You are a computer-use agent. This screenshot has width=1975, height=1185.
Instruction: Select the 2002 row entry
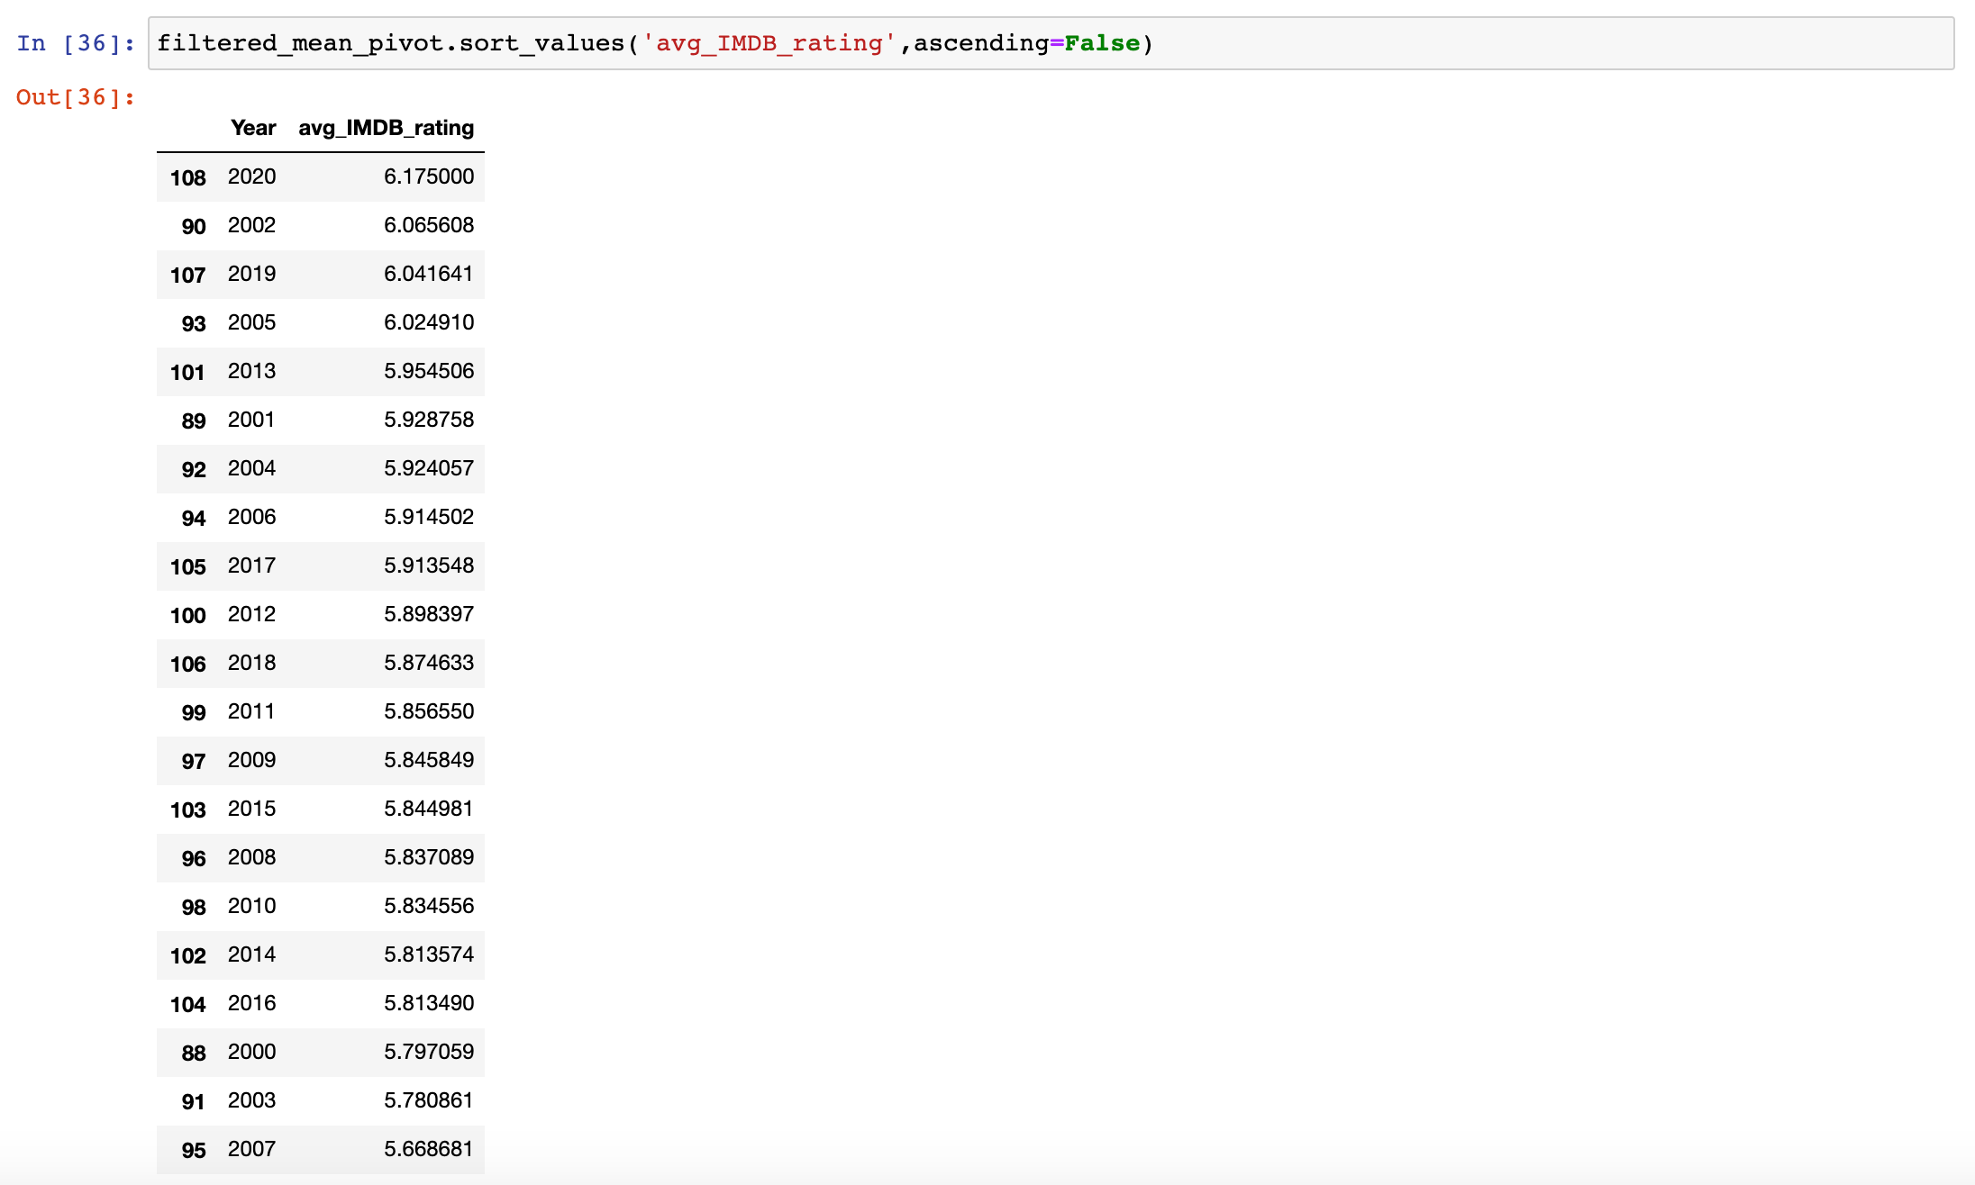tap(252, 225)
